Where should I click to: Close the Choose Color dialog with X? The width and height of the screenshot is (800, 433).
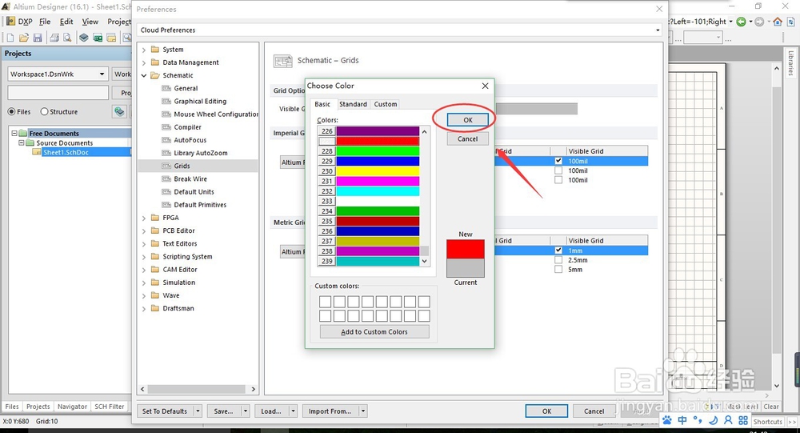(486, 86)
